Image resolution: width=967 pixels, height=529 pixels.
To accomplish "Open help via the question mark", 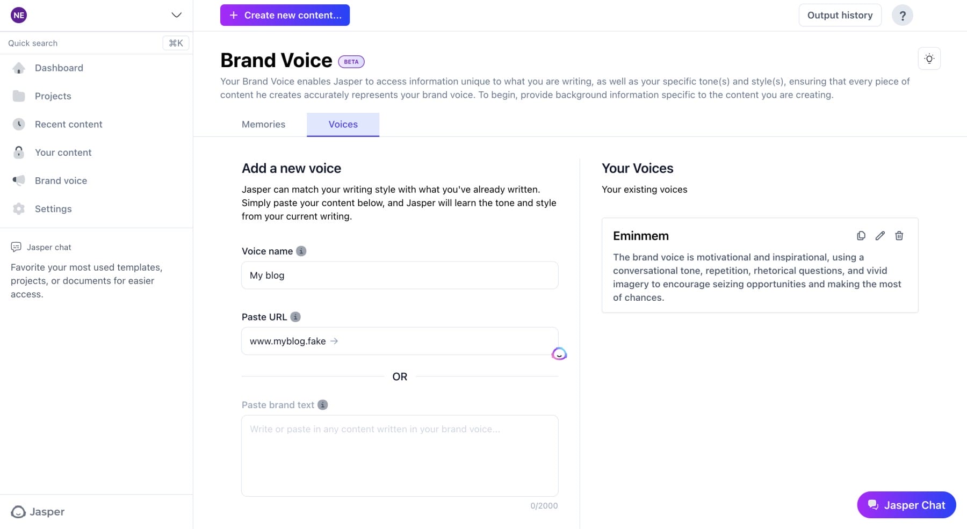I will pos(903,15).
